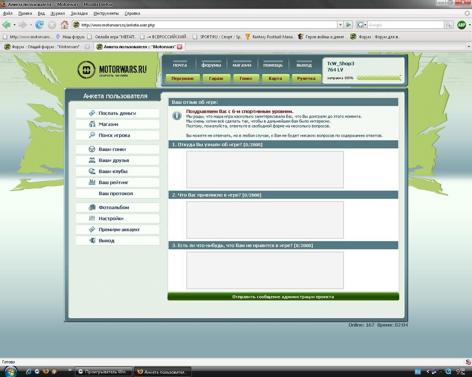Click the RU language indicator in tray

418,371
